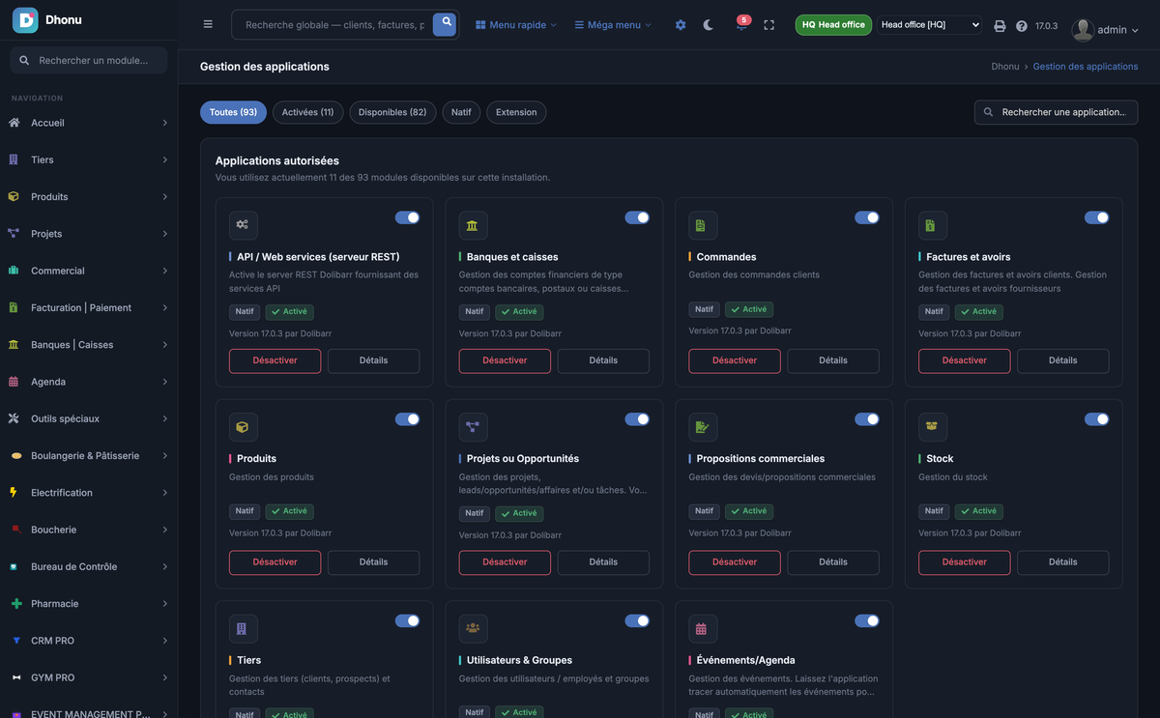Screen dimensions: 1160x718
Task: Switch theme with the moon icon
Action: click(x=709, y=25)
